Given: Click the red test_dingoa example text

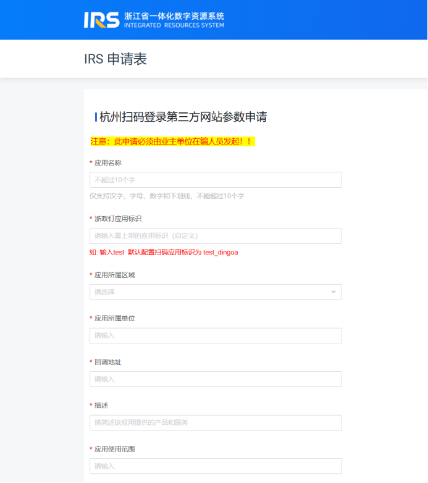Looking at the screenshot, I should 164,252.
